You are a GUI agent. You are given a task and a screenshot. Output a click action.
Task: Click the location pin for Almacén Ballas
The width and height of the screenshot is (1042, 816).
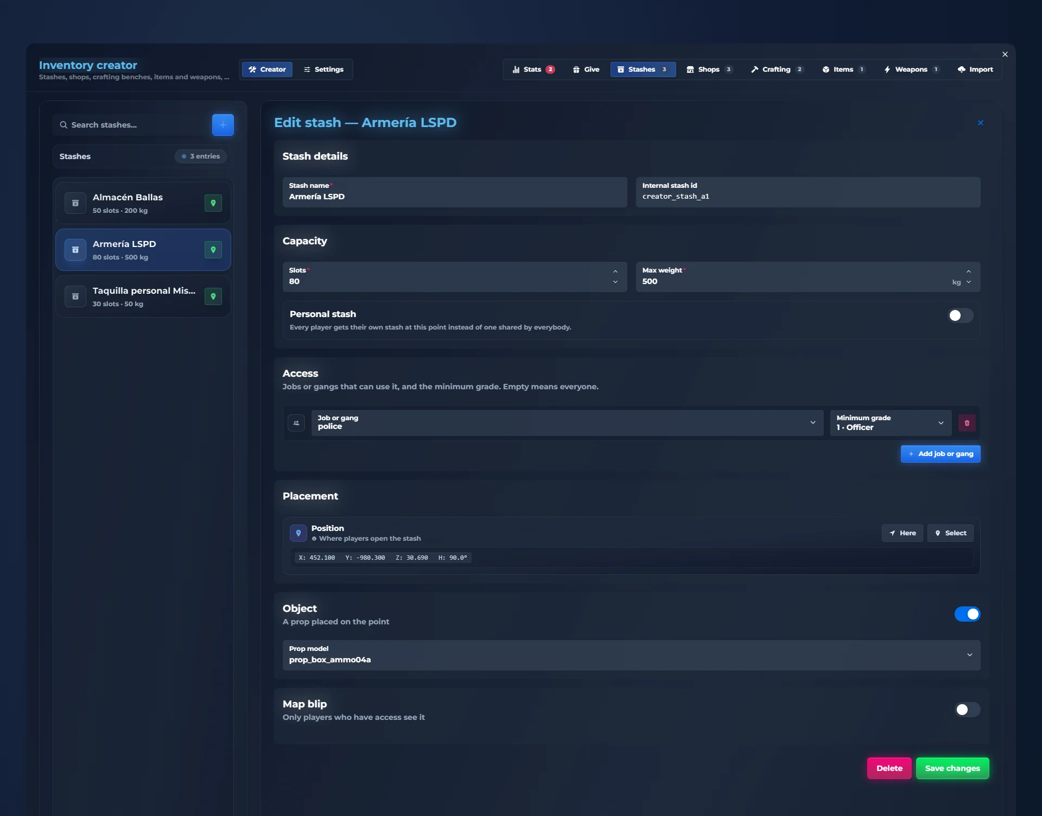(x=213, y=203)
